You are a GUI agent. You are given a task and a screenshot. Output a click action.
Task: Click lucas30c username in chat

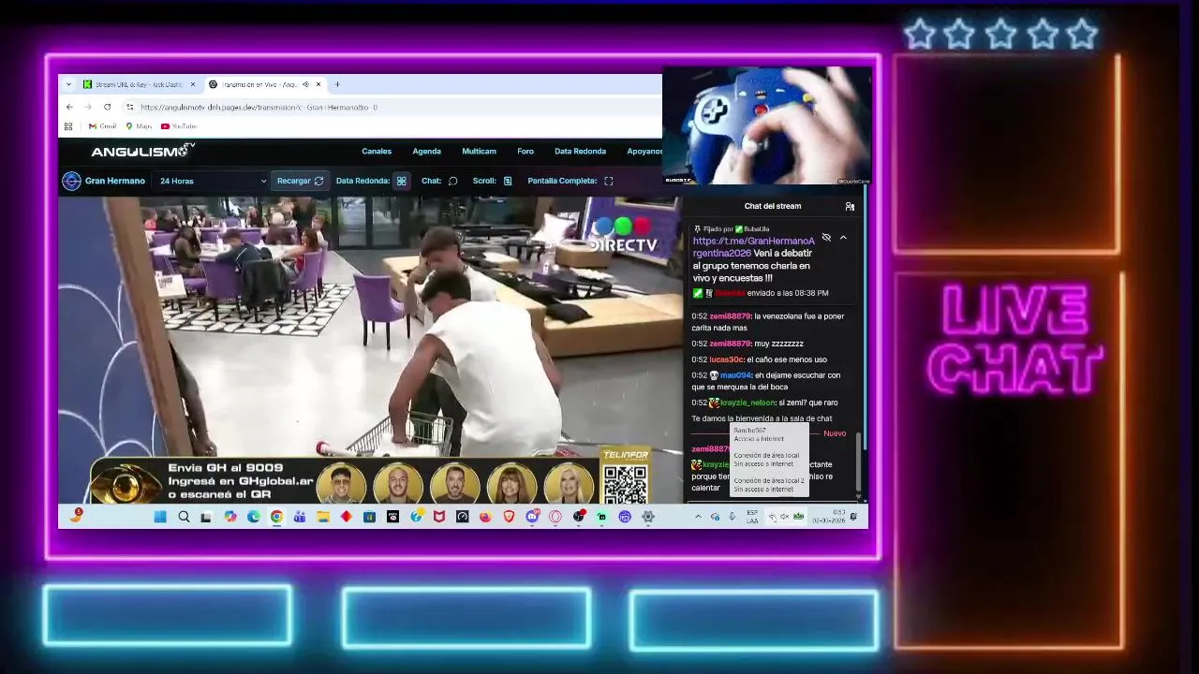pyautogui.click(x=726, y=359)
